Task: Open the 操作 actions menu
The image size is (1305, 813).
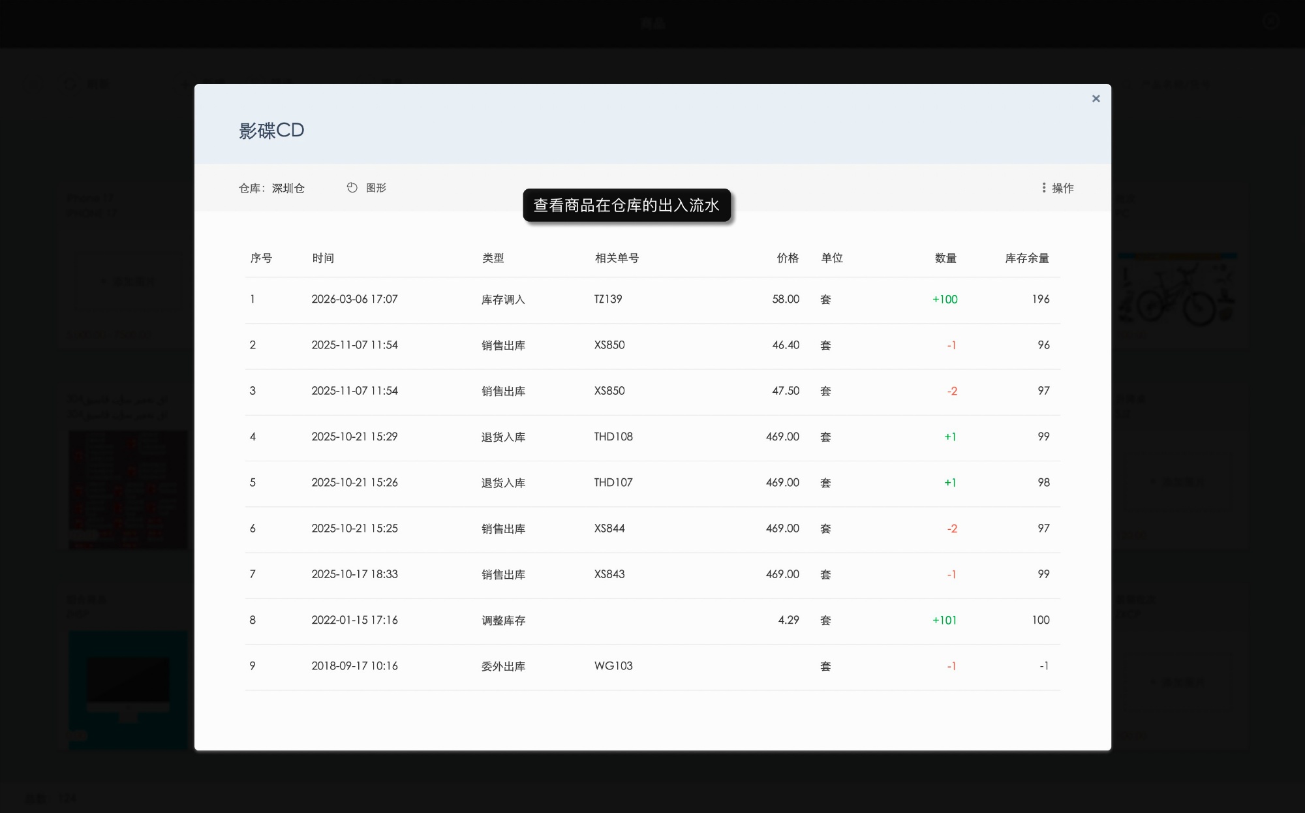Action: click(1062, 188)
